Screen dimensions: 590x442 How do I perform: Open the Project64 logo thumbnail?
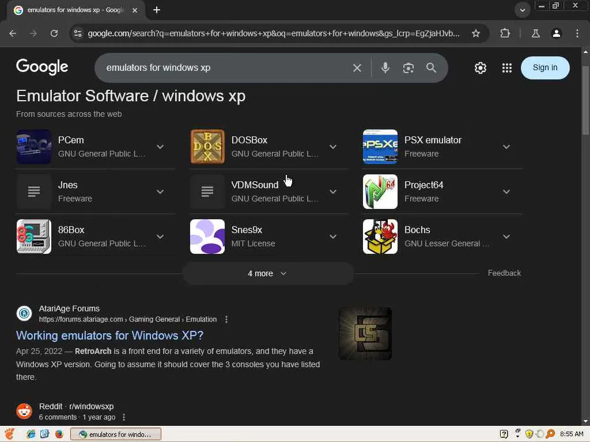380,192
